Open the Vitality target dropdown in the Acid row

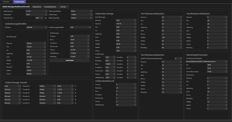coord(47,86)
